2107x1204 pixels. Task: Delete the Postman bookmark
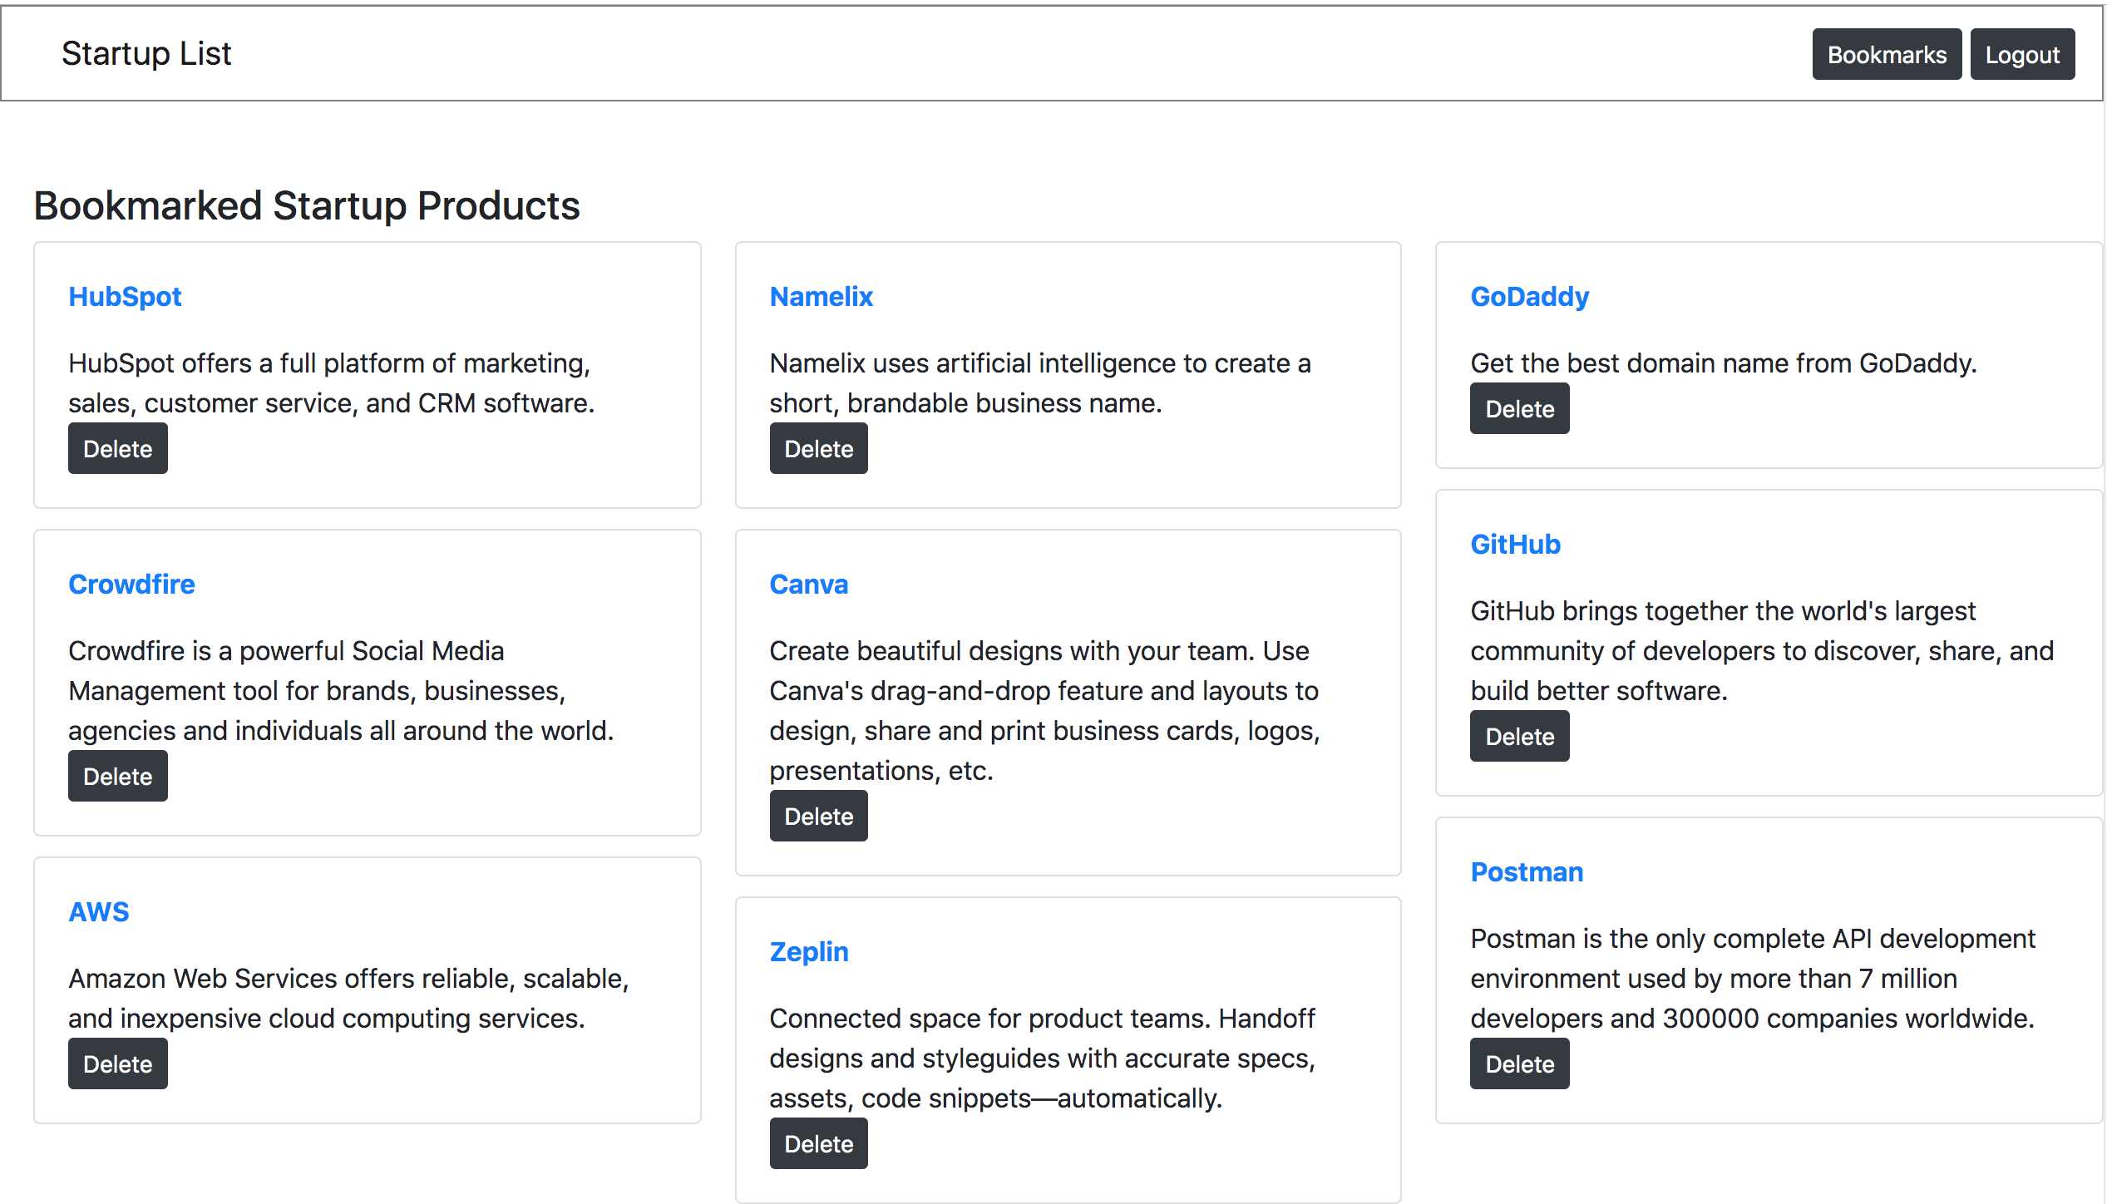[x=1519, y=1063]
